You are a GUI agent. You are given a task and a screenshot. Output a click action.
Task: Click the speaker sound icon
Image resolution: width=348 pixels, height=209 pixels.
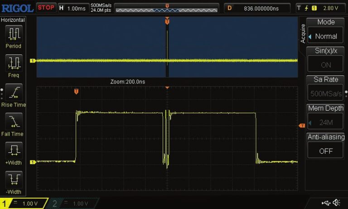pos(337,203)
